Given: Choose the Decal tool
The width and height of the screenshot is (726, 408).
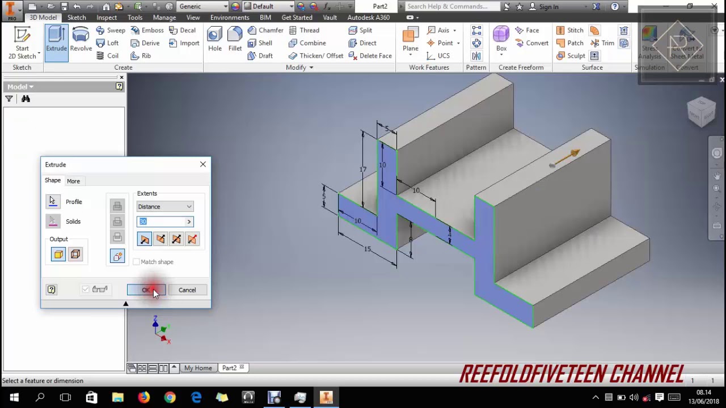Looking at the screenshot, I should click(x=182, y=30).
